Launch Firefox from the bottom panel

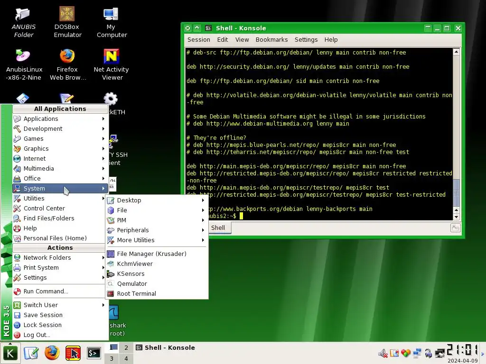pos(52,353)
